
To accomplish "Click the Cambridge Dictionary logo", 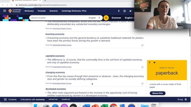I will point(15,11).
